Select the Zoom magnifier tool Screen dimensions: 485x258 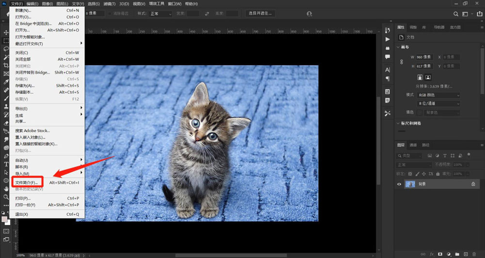6,197
